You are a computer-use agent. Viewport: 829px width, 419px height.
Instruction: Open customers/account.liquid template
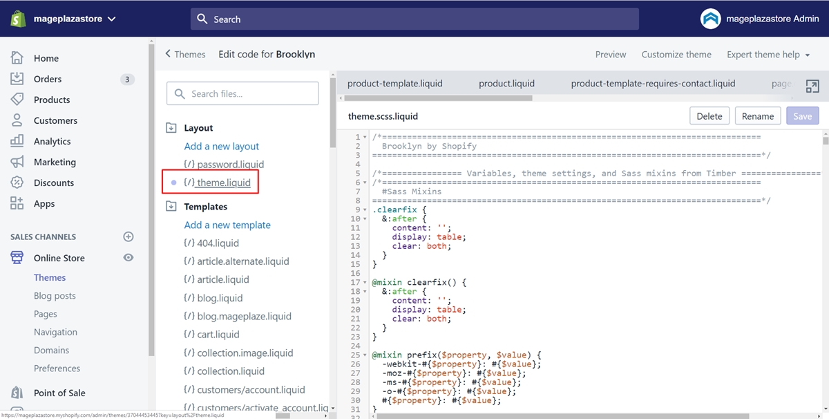(x=244, y=389)
